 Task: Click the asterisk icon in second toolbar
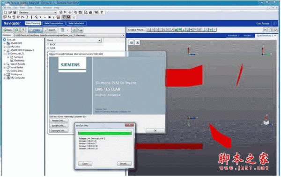click(x=49, y=17)
